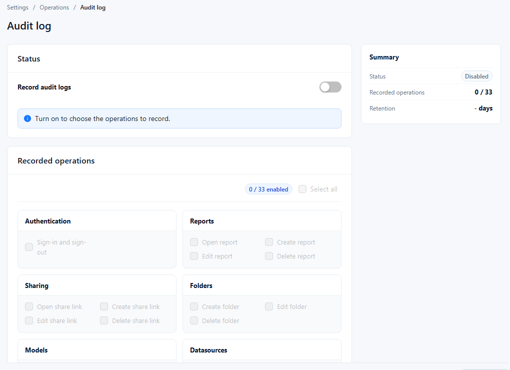Click the Summary panel title
Image resolution: width=510 pixels, height=370 pixels.
click(384, 57)
